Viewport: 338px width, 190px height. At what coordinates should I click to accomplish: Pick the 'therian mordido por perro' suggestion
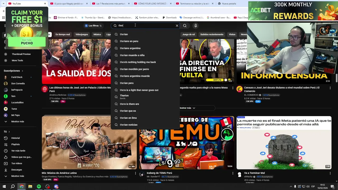(145, 69)
